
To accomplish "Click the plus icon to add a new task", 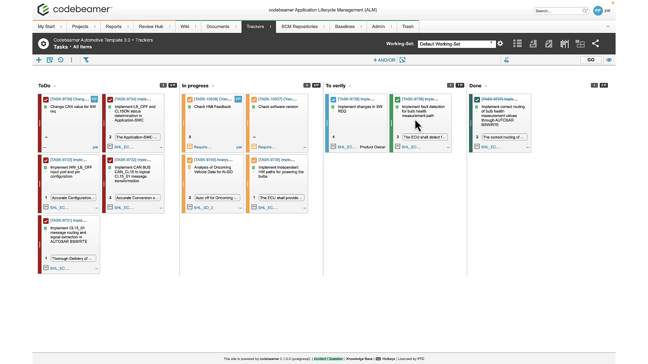I will click(x=38, y=60).
